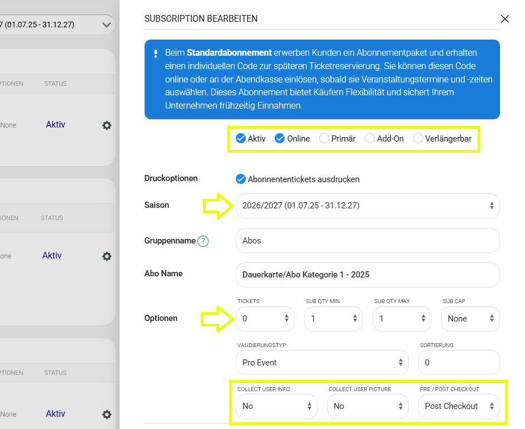The height and width of the screenshot is (429, 525).
Task: Enable the Primär option
Action: coord(324,139)
